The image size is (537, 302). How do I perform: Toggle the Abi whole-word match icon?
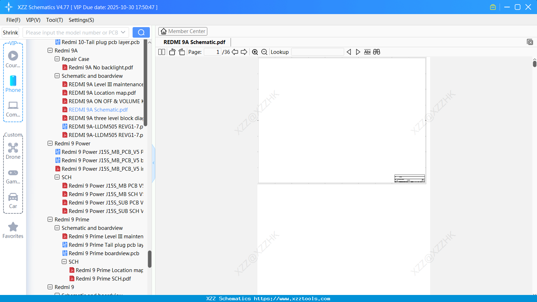367,52
